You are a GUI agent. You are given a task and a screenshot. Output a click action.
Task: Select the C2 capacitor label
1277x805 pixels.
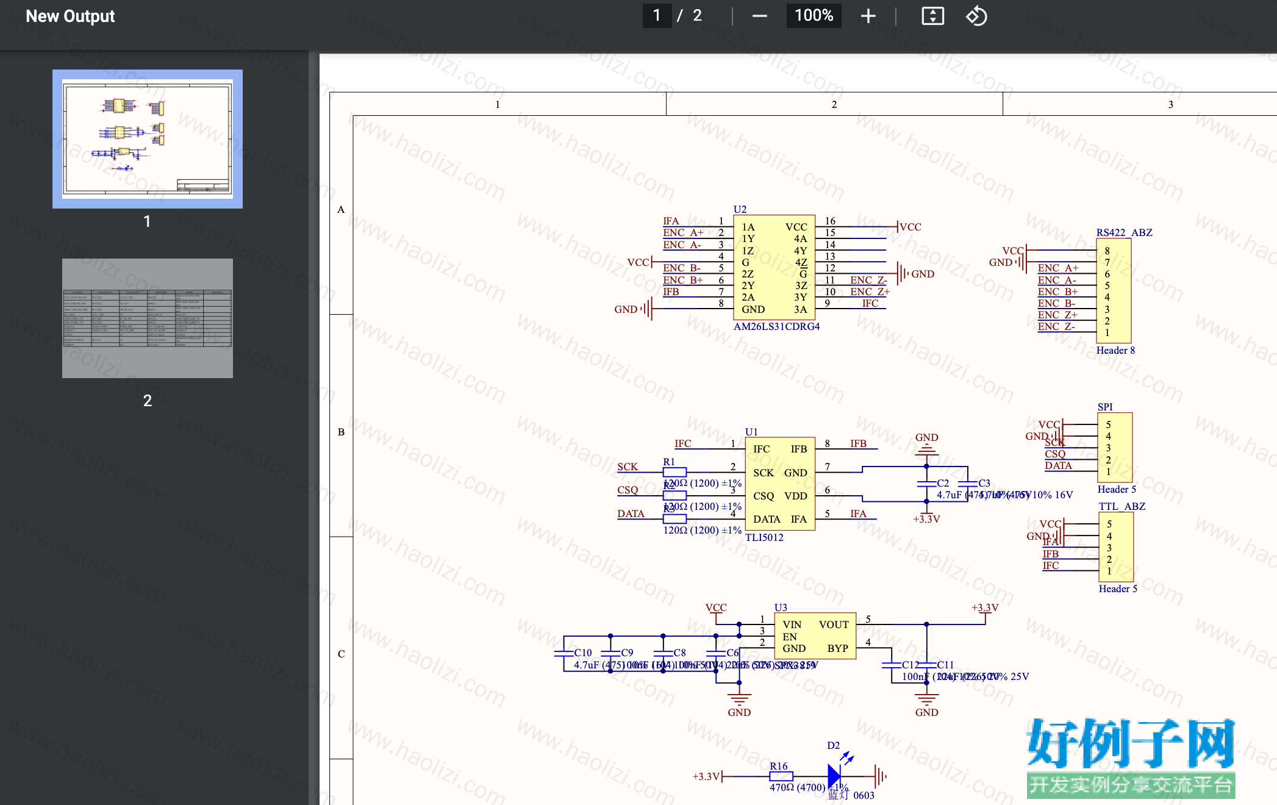click(x=943, y=483)
